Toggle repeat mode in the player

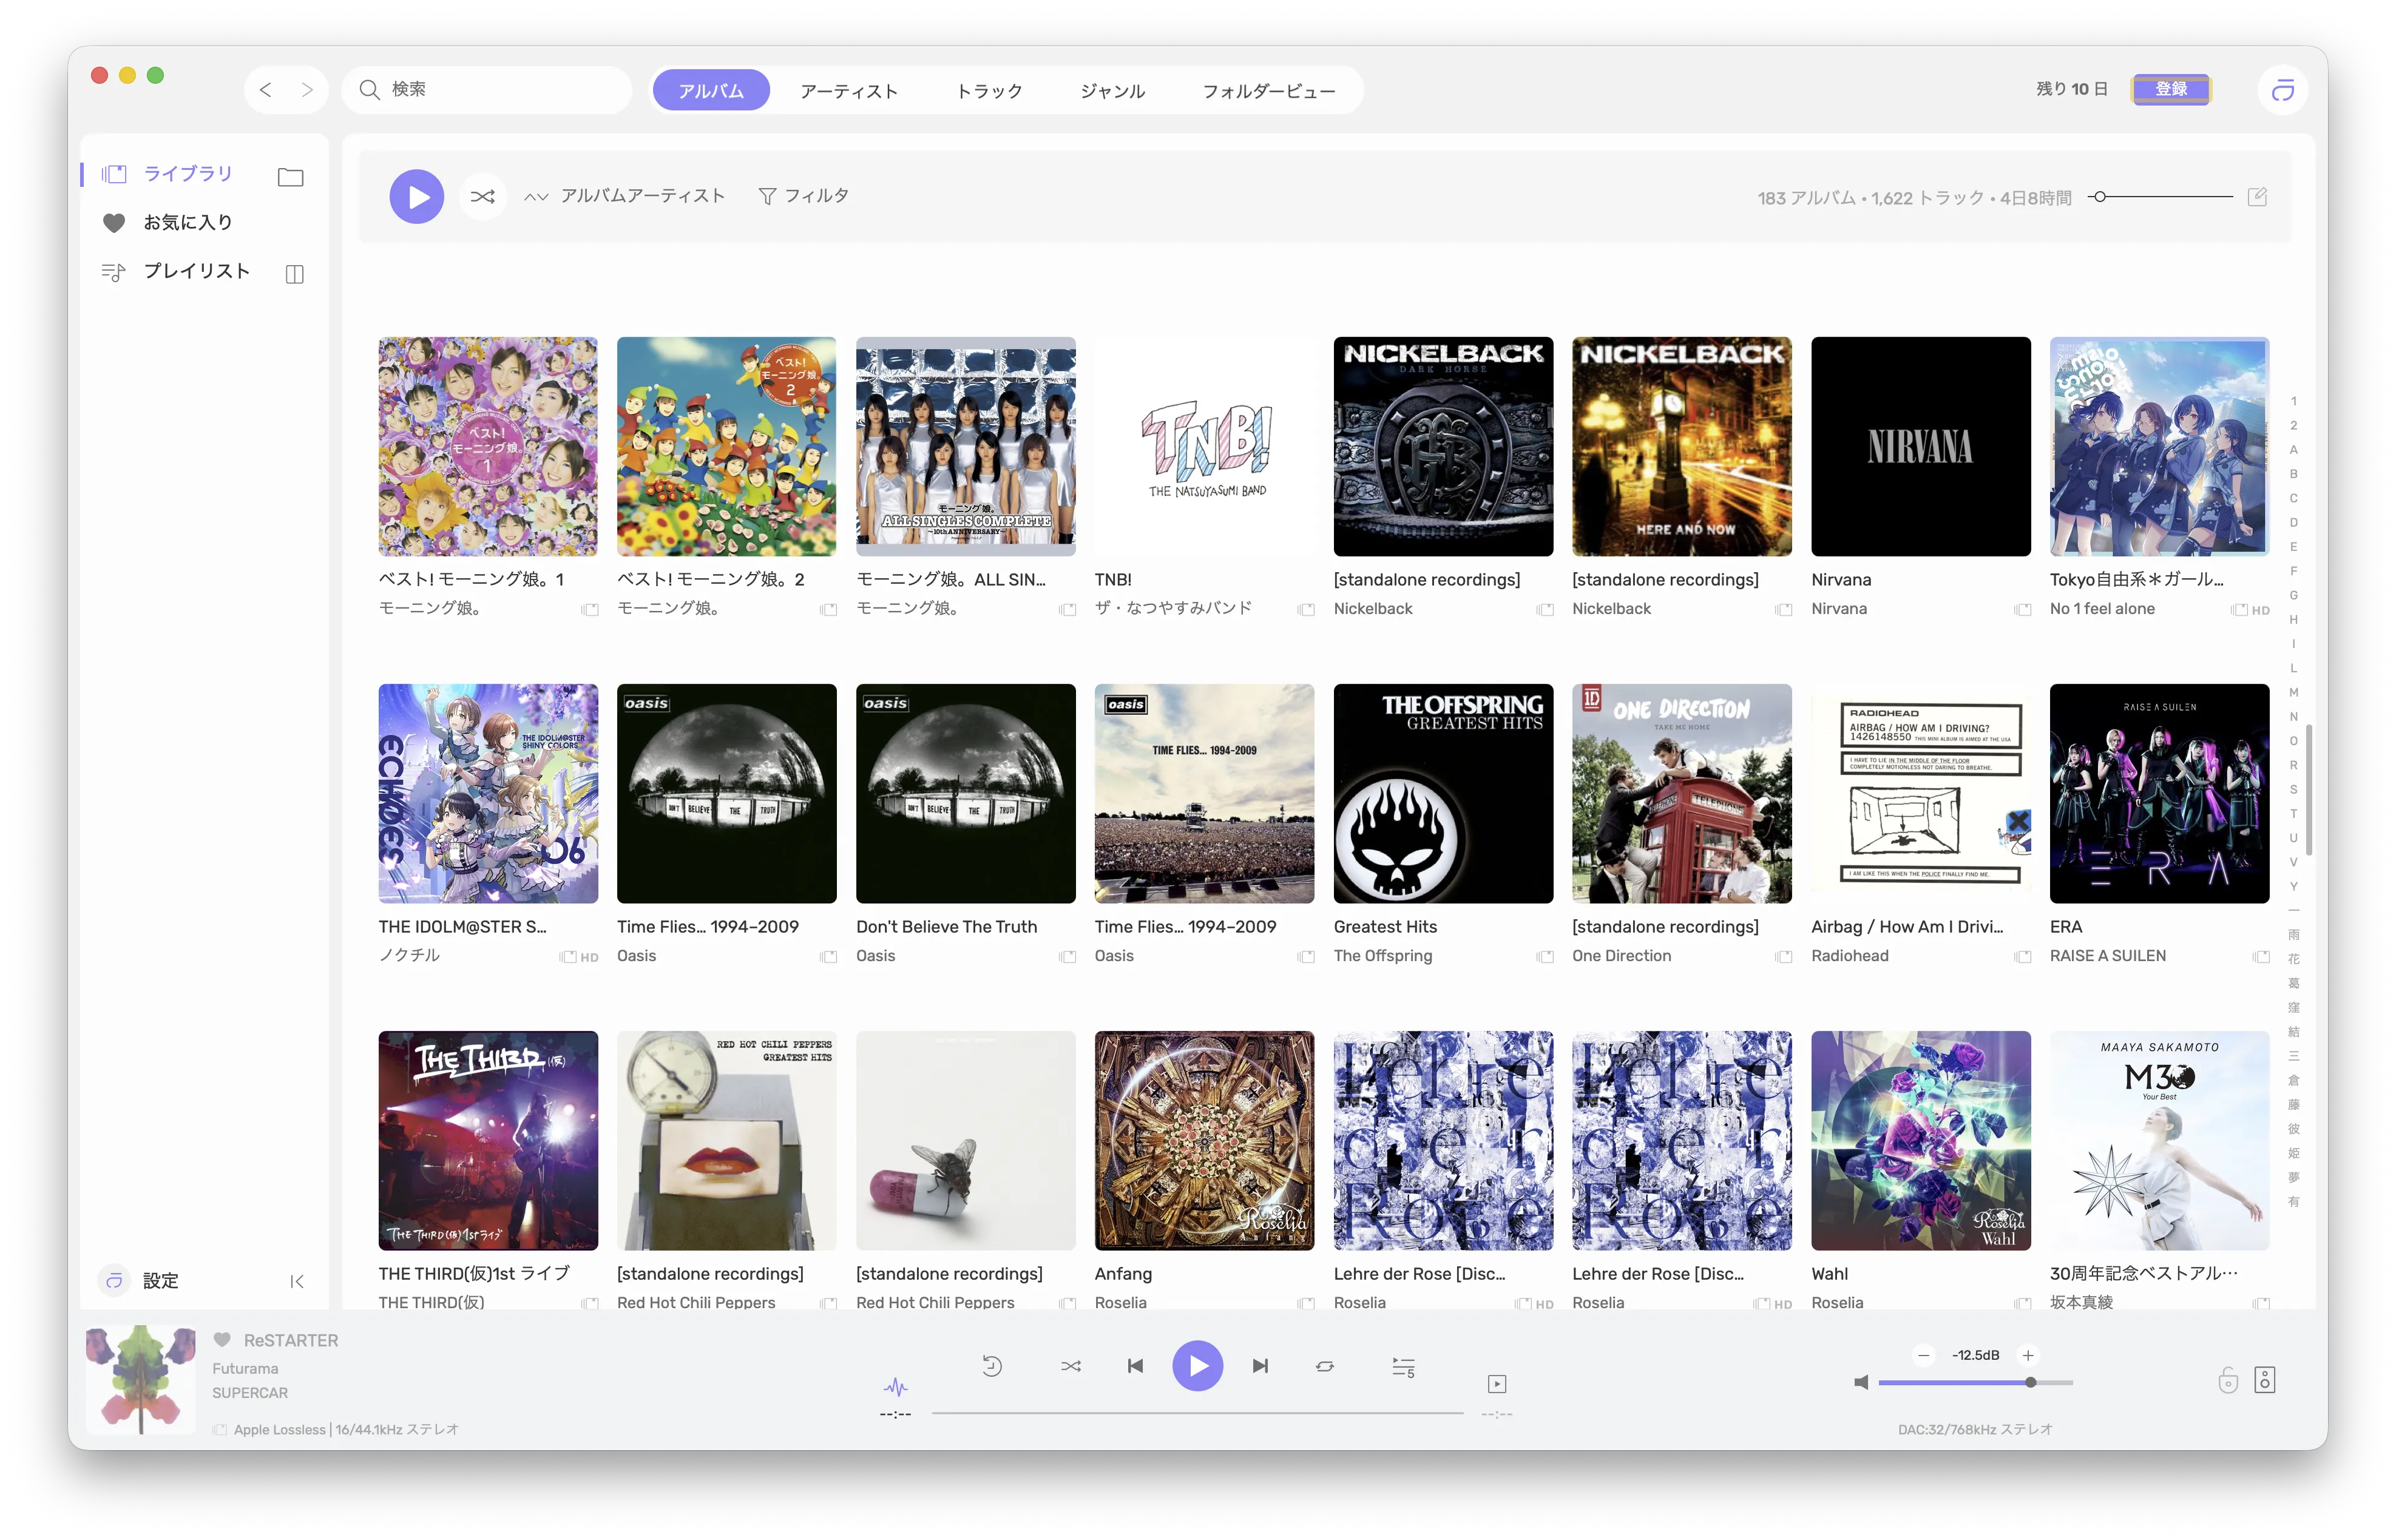1325,1366
